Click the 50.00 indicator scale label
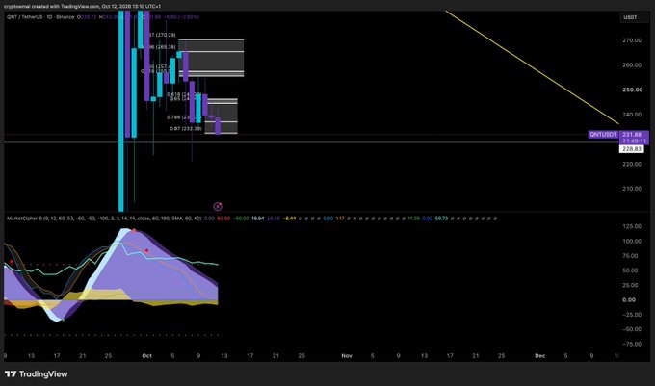Viewport: 655px width, 386px height. pos(631,270)
